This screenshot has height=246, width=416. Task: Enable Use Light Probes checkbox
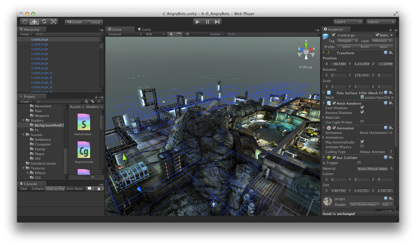point(362,122)
